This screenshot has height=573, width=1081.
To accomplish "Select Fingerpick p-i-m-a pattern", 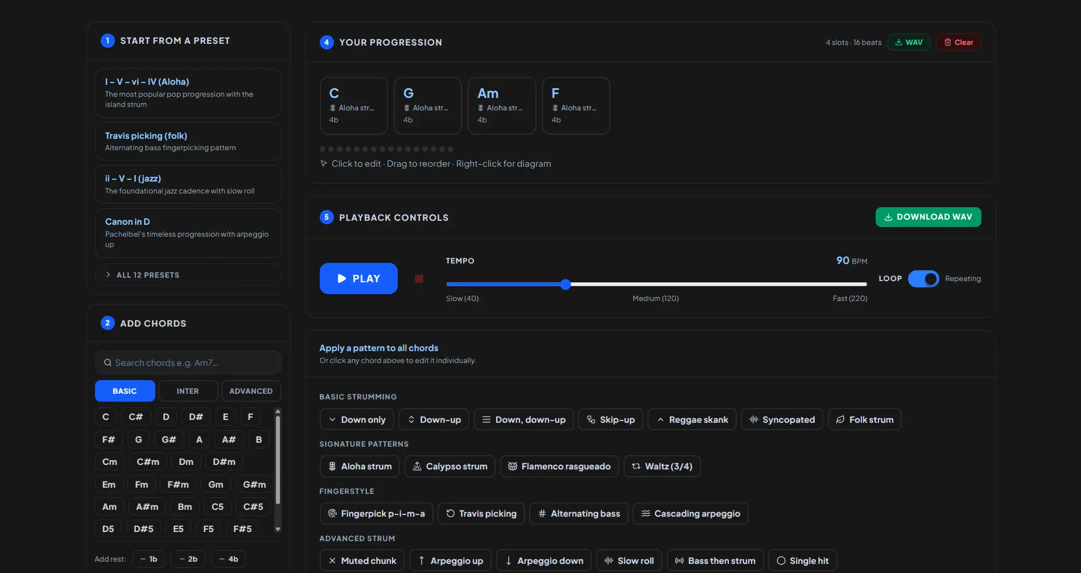I will (x=377, y=514).
